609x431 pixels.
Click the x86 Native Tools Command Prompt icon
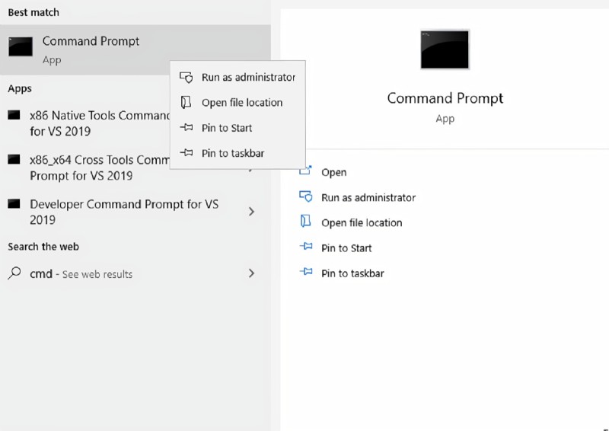[x=14, y=115]
